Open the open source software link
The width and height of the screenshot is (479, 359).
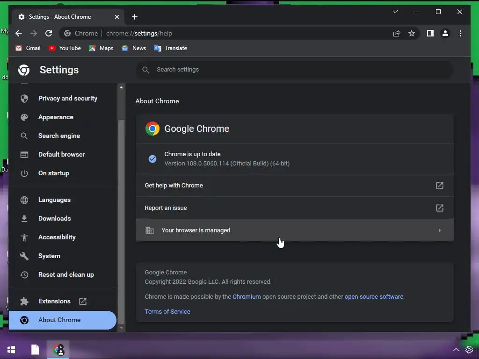pyautogui.click(x=374, y=297)
